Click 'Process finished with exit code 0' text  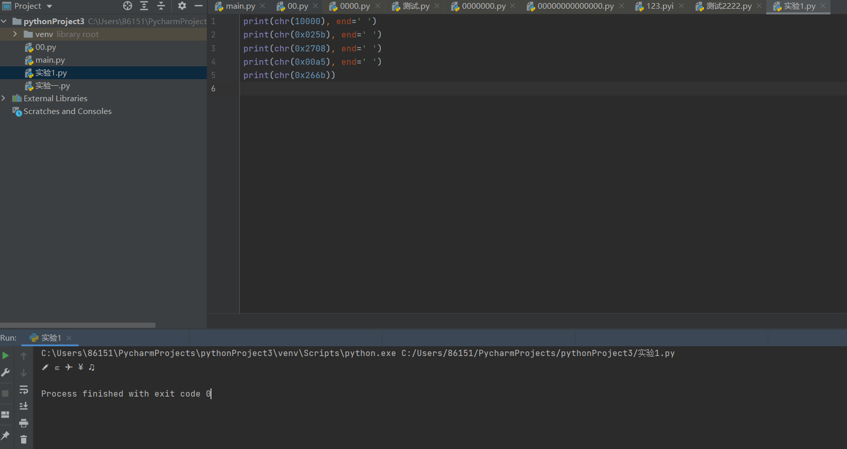point(126,394)
